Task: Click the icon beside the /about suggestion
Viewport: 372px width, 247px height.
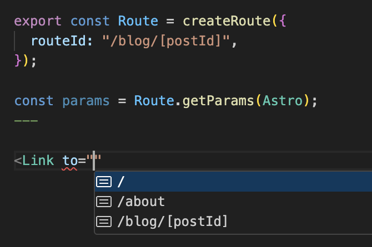Action: click(104, 202)
